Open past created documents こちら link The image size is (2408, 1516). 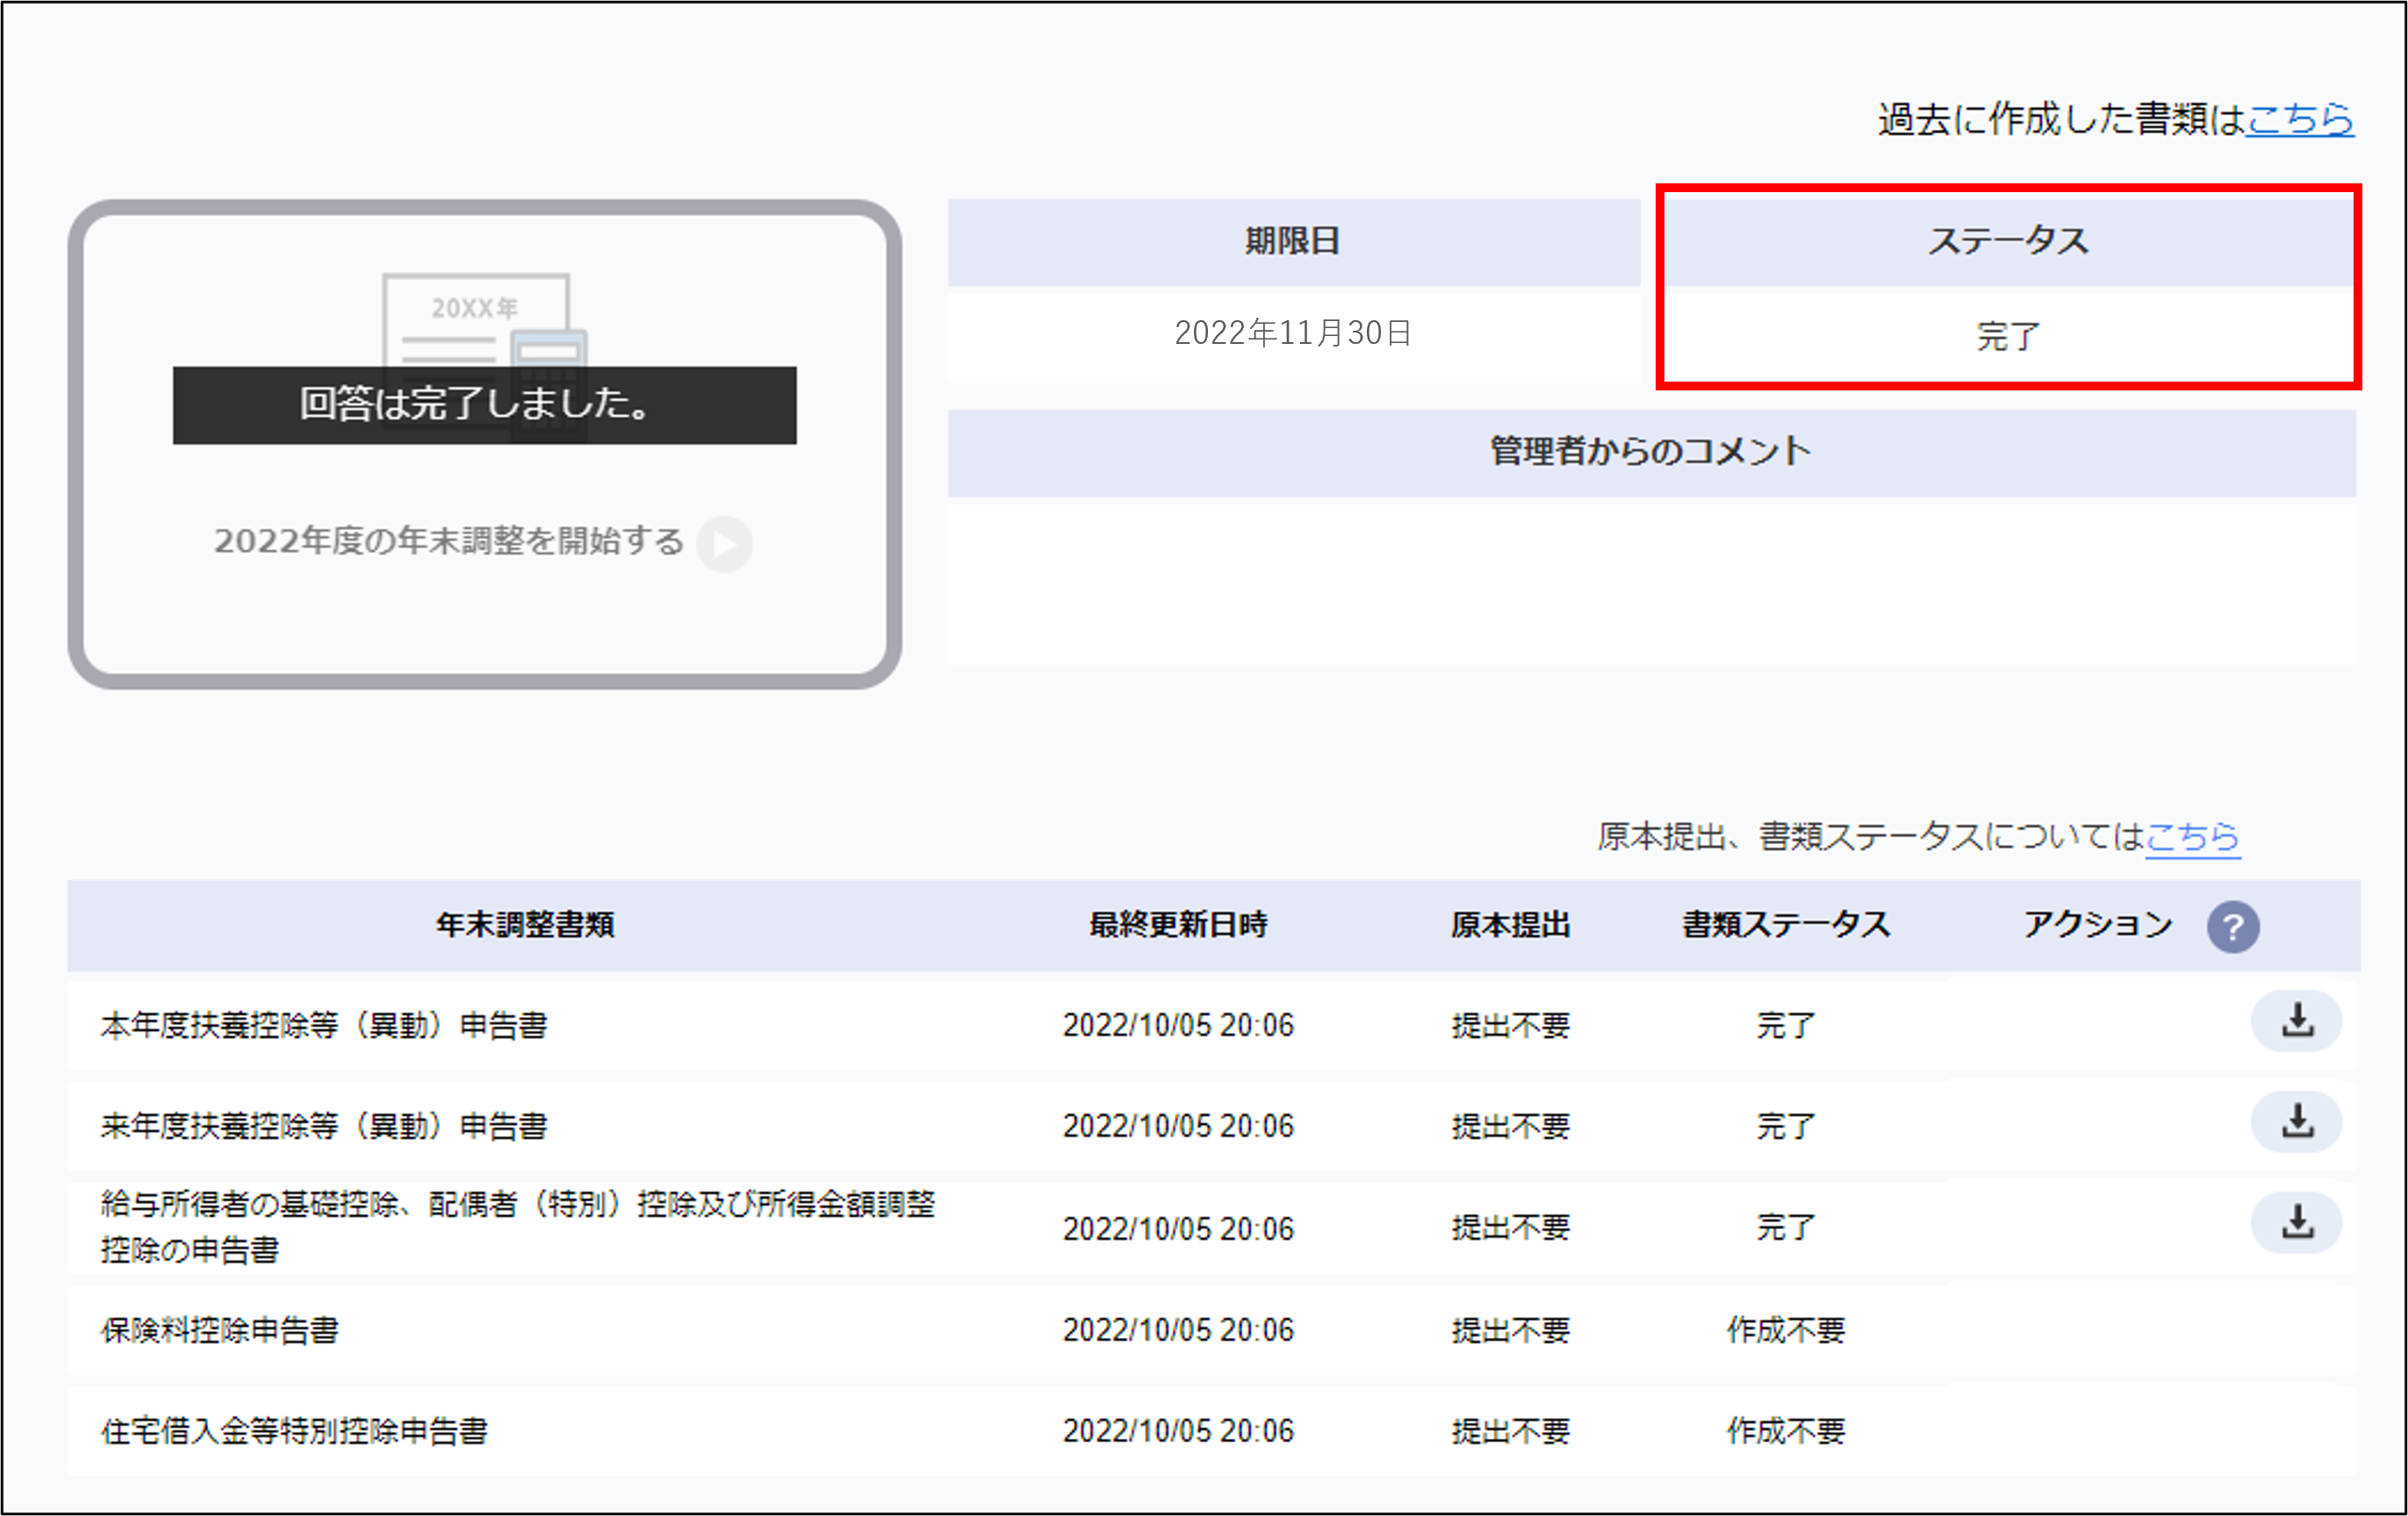click(2300, 120)
